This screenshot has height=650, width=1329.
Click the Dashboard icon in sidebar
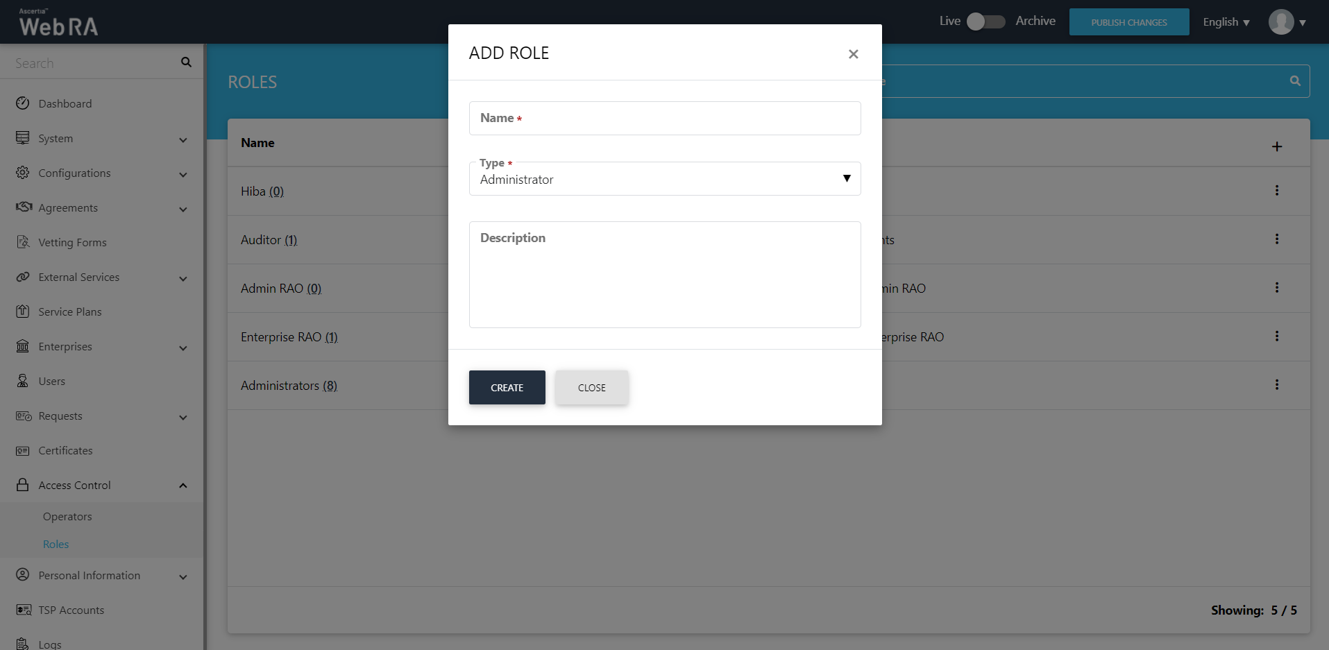coord(23,103)
